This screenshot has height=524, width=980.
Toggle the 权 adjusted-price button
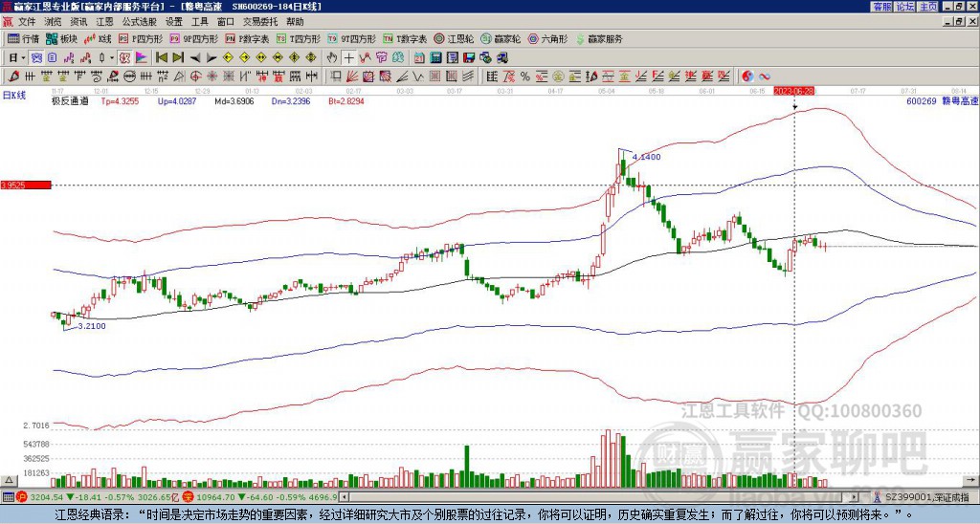pos(124,58)
